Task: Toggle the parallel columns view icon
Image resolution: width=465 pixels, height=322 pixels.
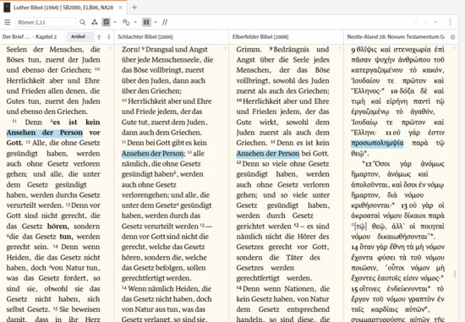Action: coord(146,22)
